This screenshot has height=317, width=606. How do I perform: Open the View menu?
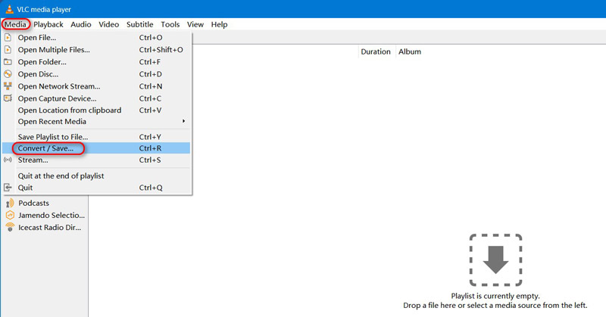click(195, 24)
